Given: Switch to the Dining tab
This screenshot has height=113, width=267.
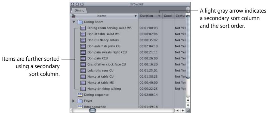Looking at the screenshot, I should click(79, 10).
